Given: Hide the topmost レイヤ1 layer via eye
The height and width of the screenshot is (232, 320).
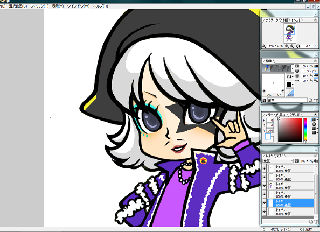Looking at the screenshot, I should [265, 168].
